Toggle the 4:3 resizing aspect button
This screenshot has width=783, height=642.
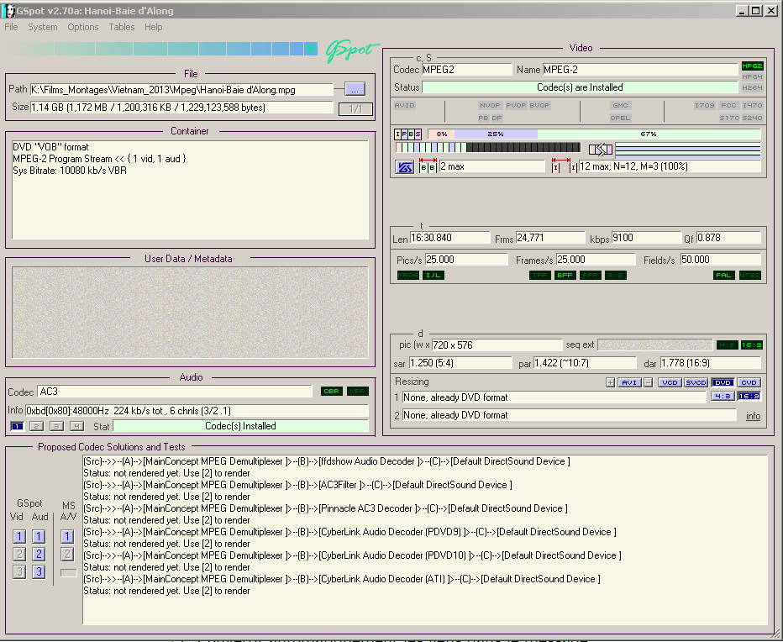[723, 396]
